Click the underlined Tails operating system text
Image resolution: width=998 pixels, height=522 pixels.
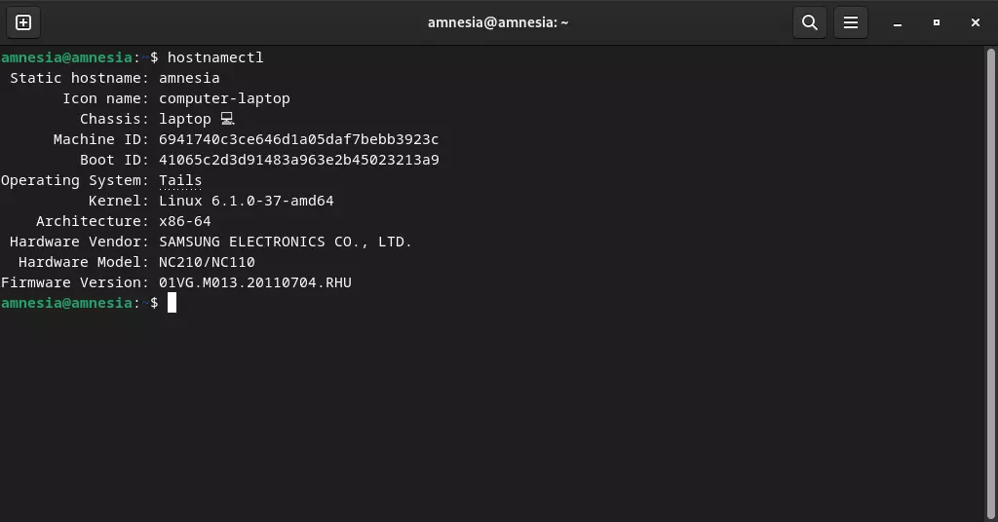[180, 180]
